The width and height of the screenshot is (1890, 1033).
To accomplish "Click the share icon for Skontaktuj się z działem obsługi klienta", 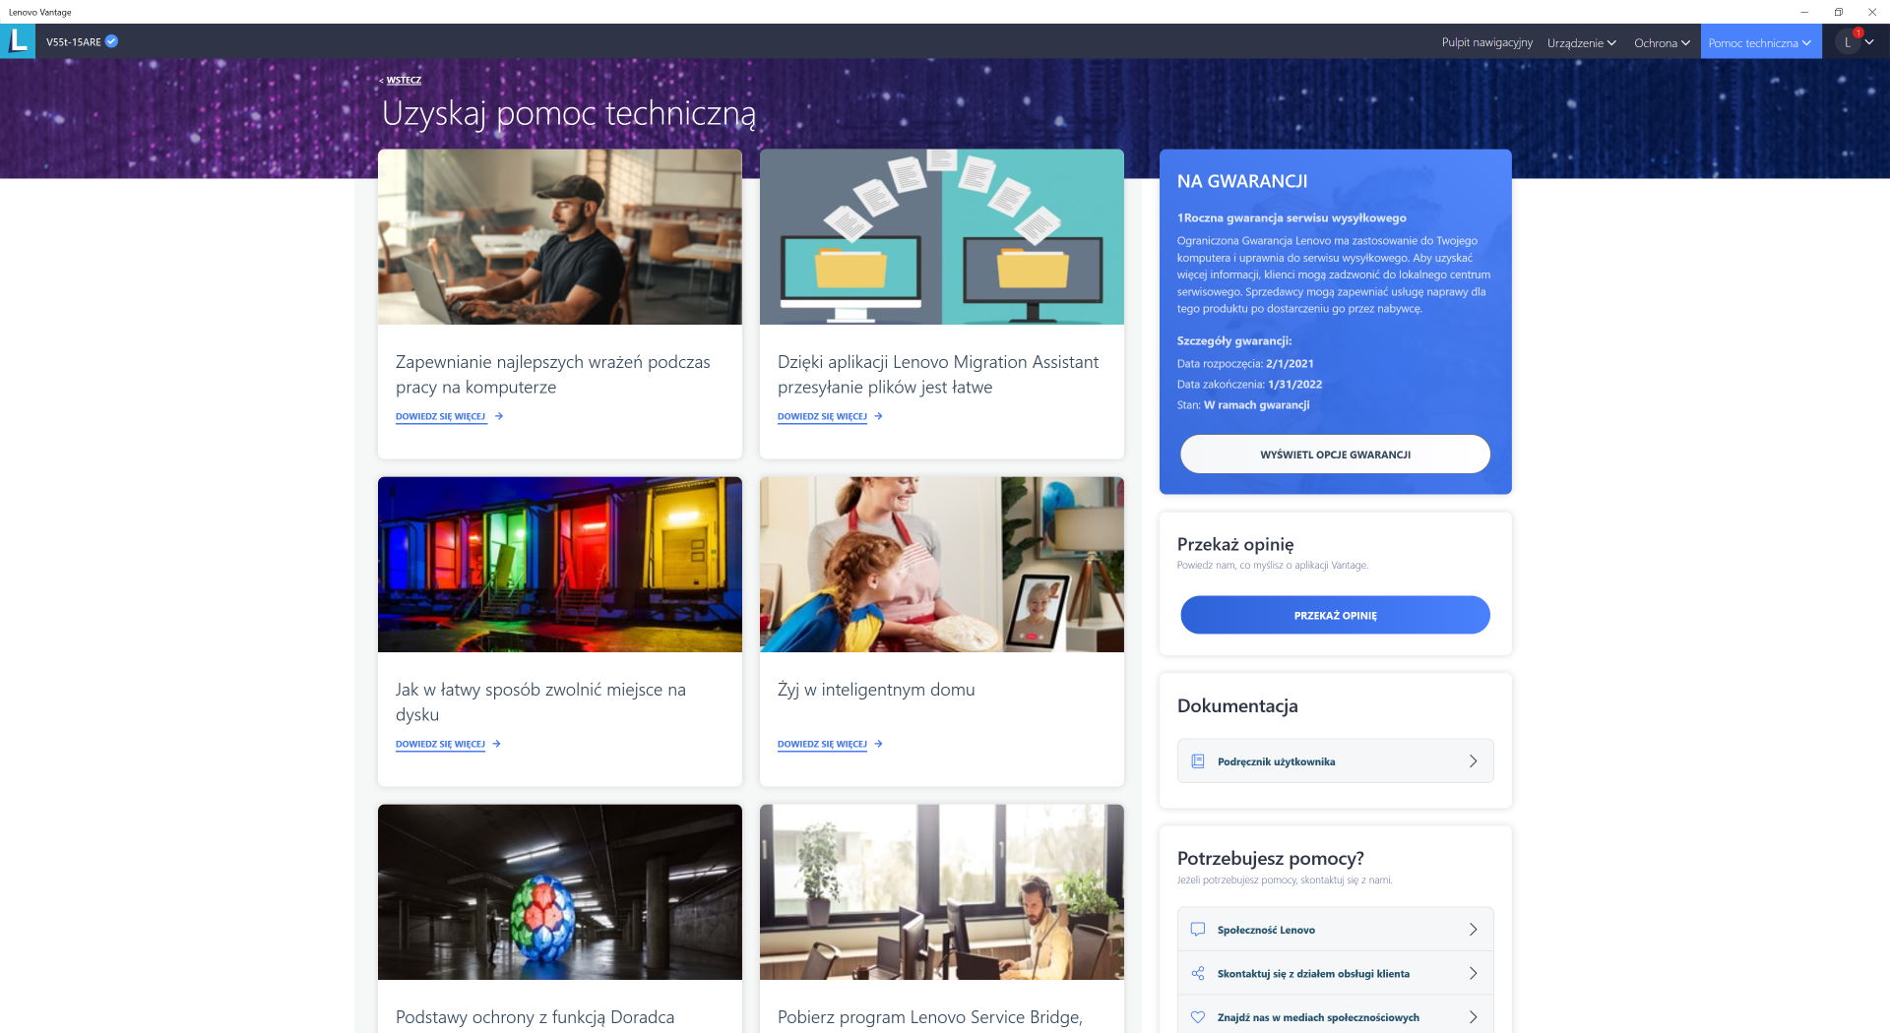I will pos(1198,974).
